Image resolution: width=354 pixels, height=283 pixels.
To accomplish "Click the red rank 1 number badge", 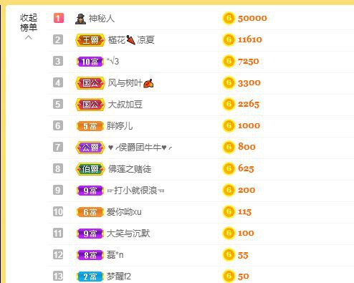I will [59, 18].
